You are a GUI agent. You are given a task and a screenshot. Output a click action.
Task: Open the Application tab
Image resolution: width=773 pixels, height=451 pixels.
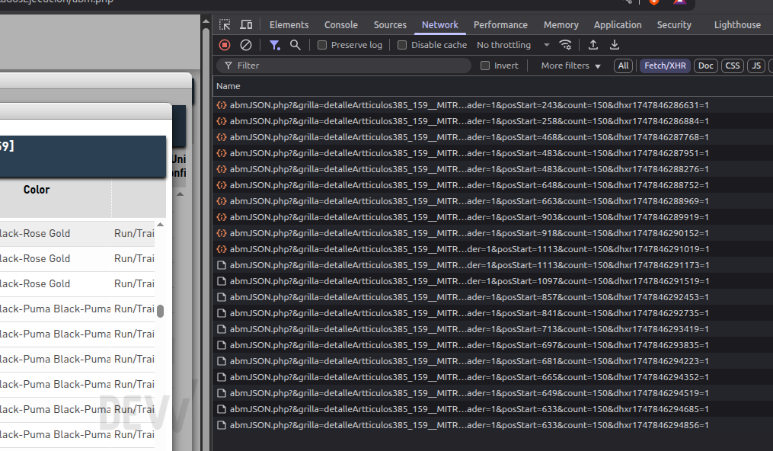tap(617, 24)
